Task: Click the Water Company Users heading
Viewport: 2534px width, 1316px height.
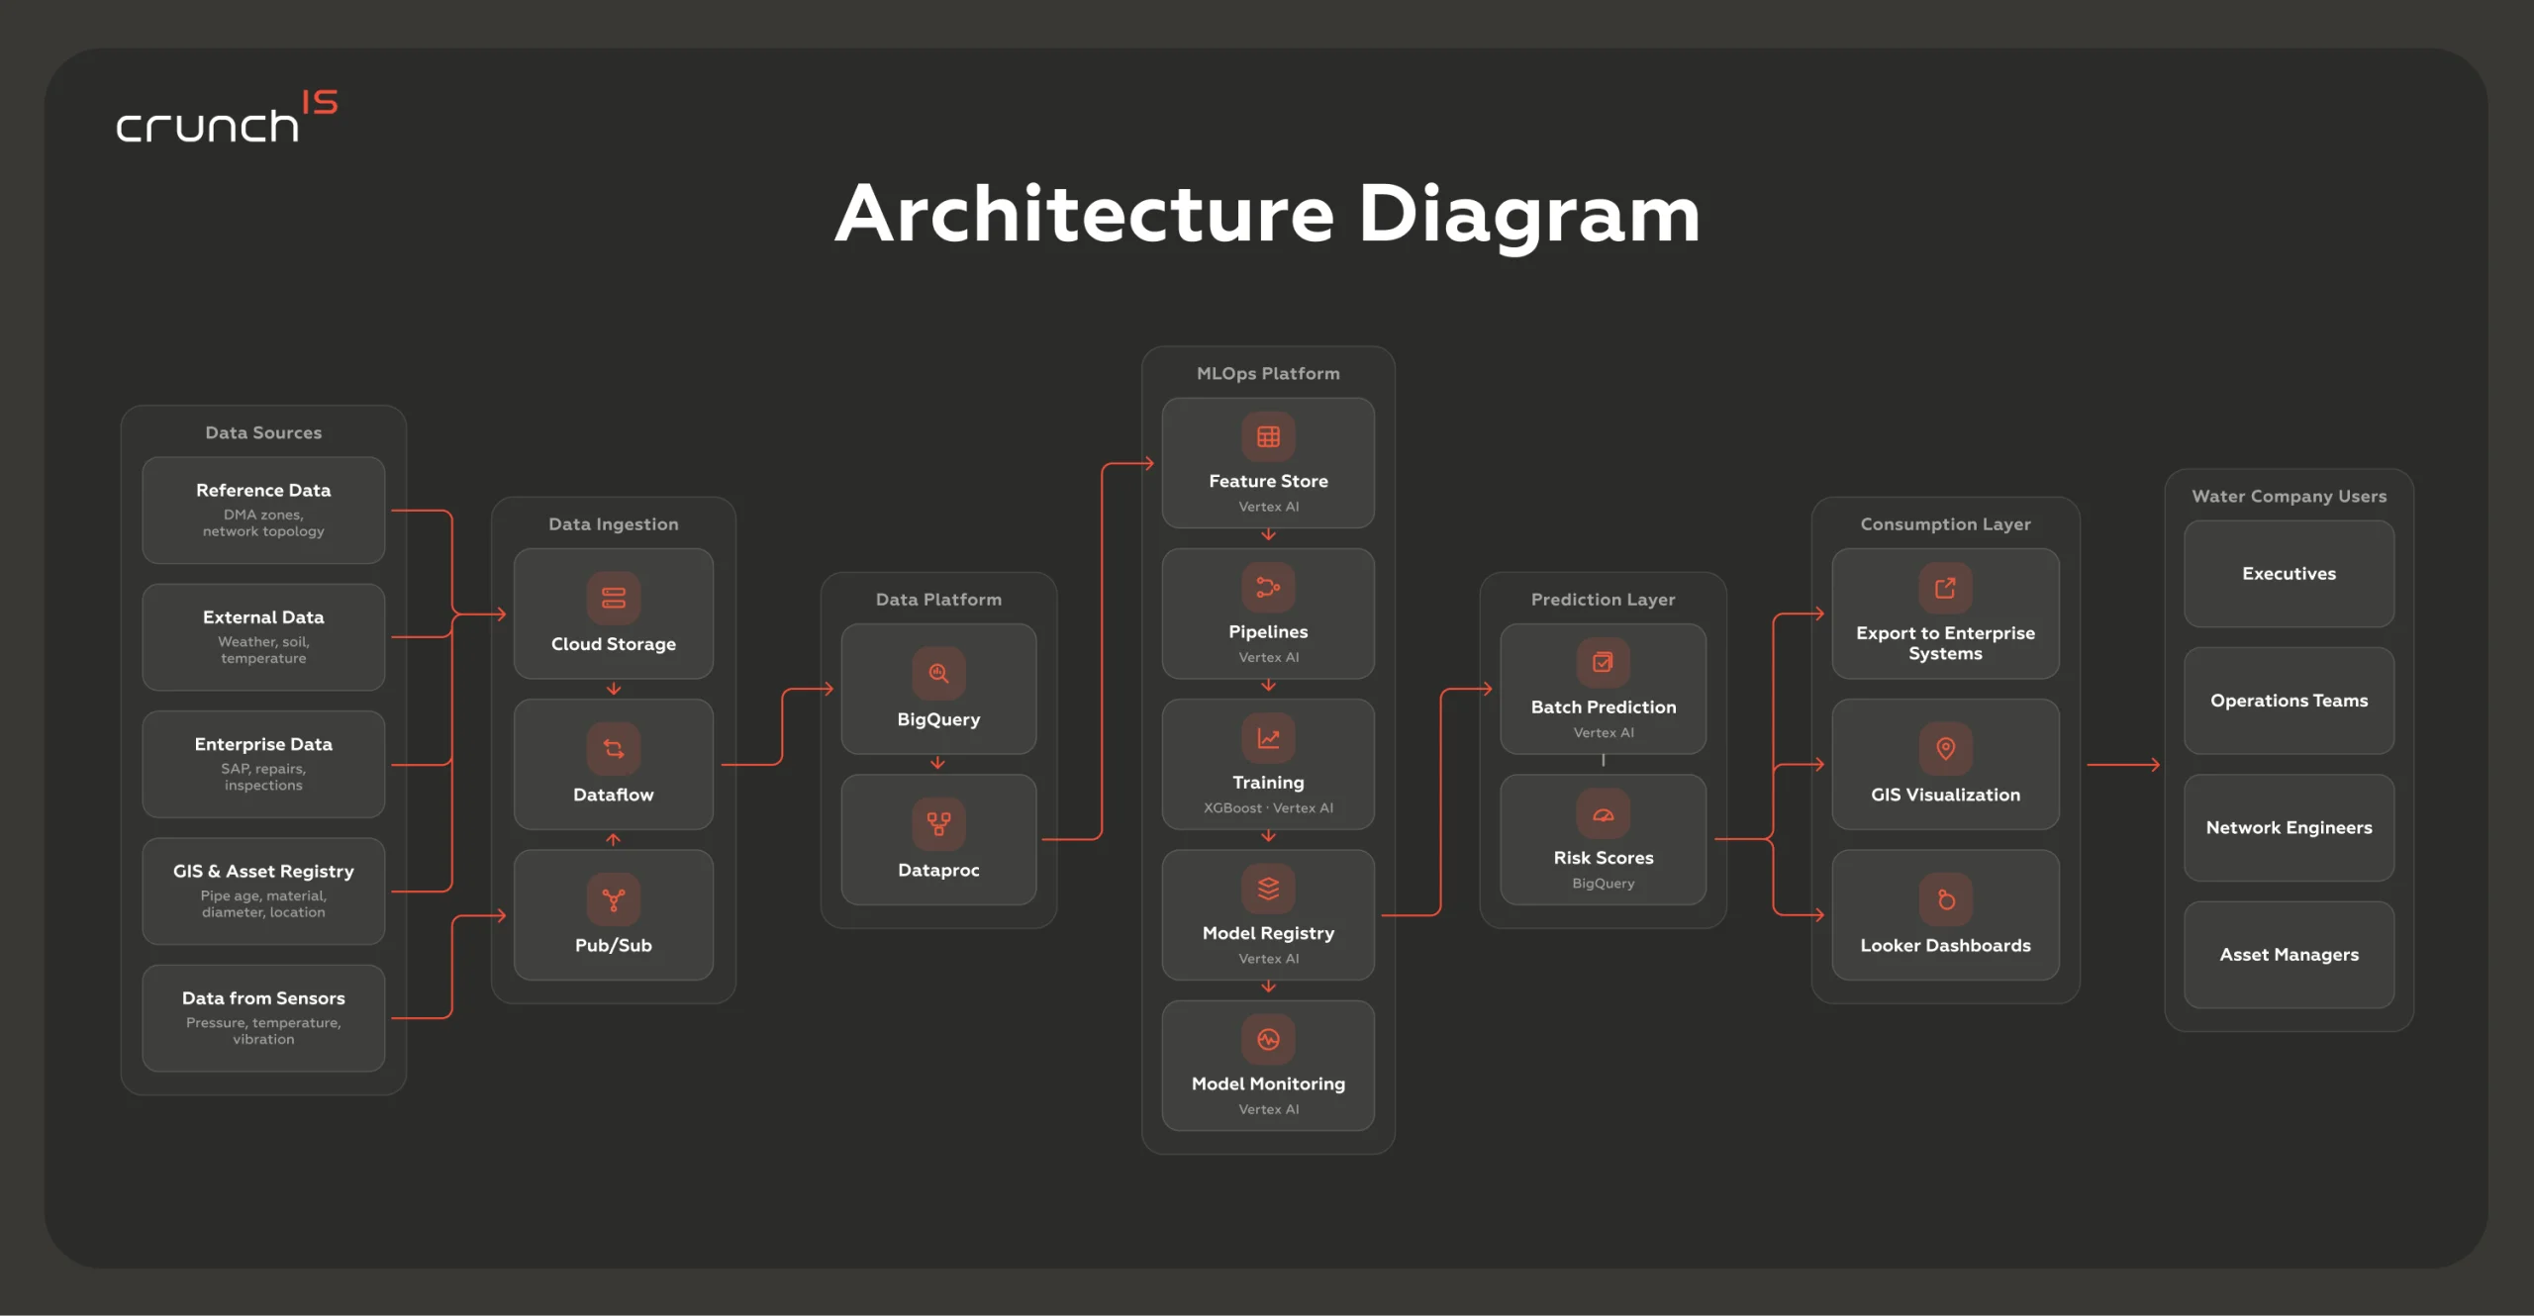Action: pyautogui.click(x=2289, y=497)
